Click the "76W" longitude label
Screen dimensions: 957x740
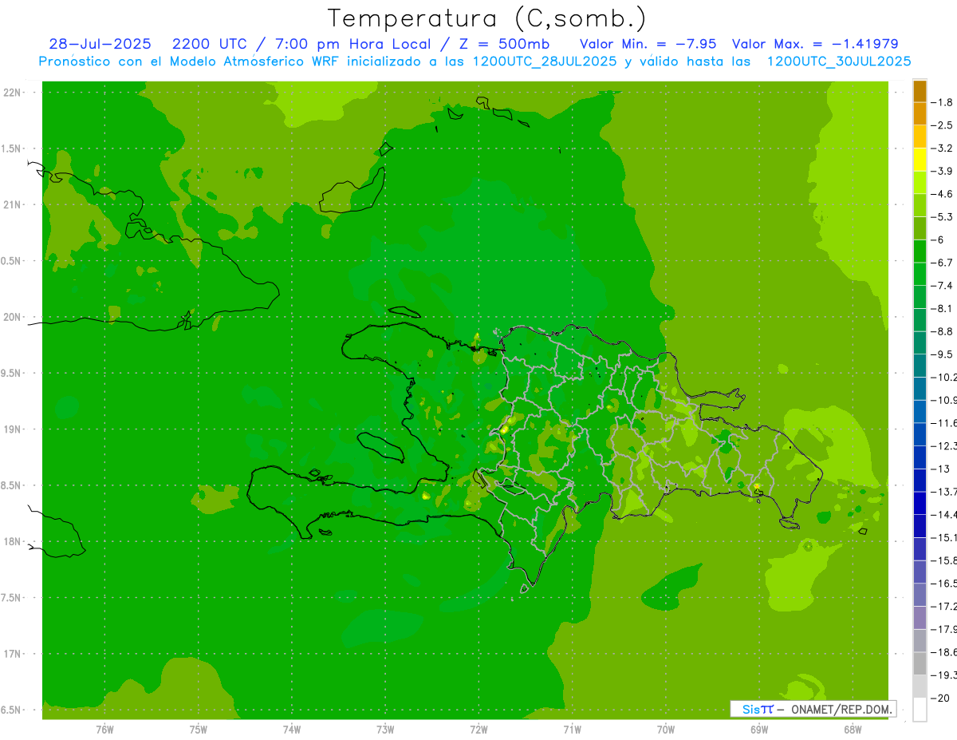(x=104, y=730)
